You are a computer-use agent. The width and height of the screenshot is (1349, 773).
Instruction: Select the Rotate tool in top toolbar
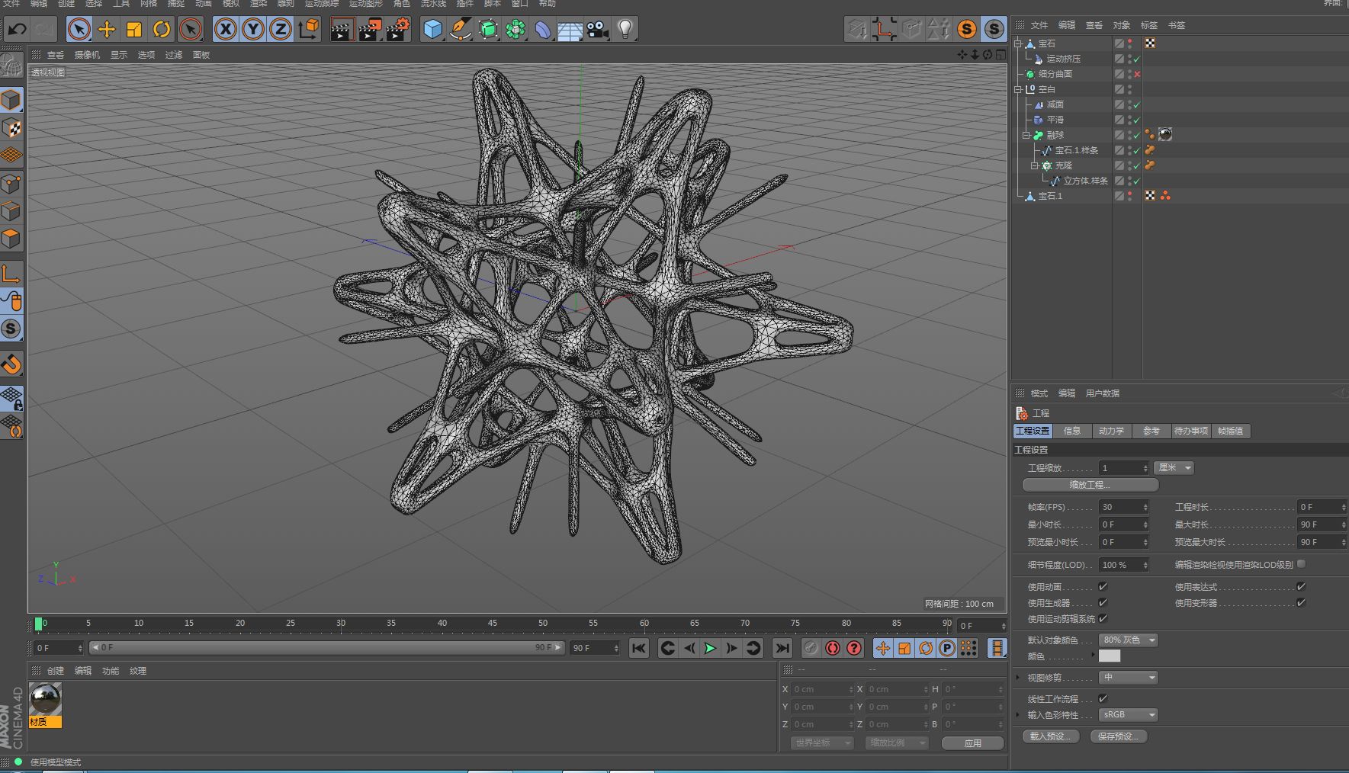point(162,30)
